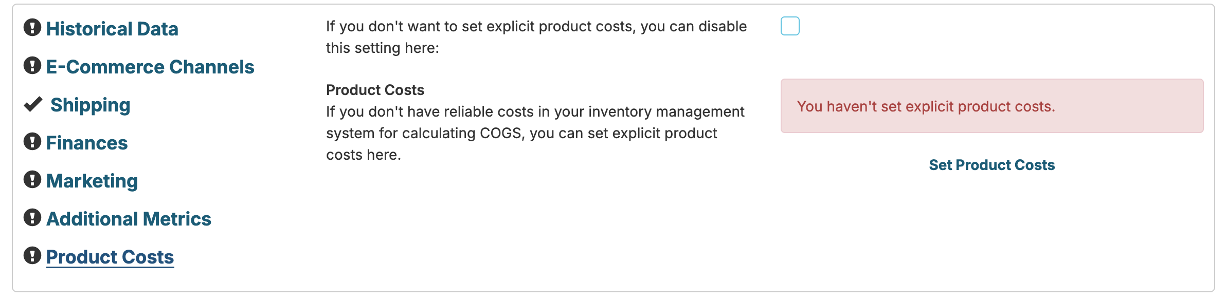Click the "disable this setting here" label text
Screen dimensions: 1226x300
click(x=536, y=37)
